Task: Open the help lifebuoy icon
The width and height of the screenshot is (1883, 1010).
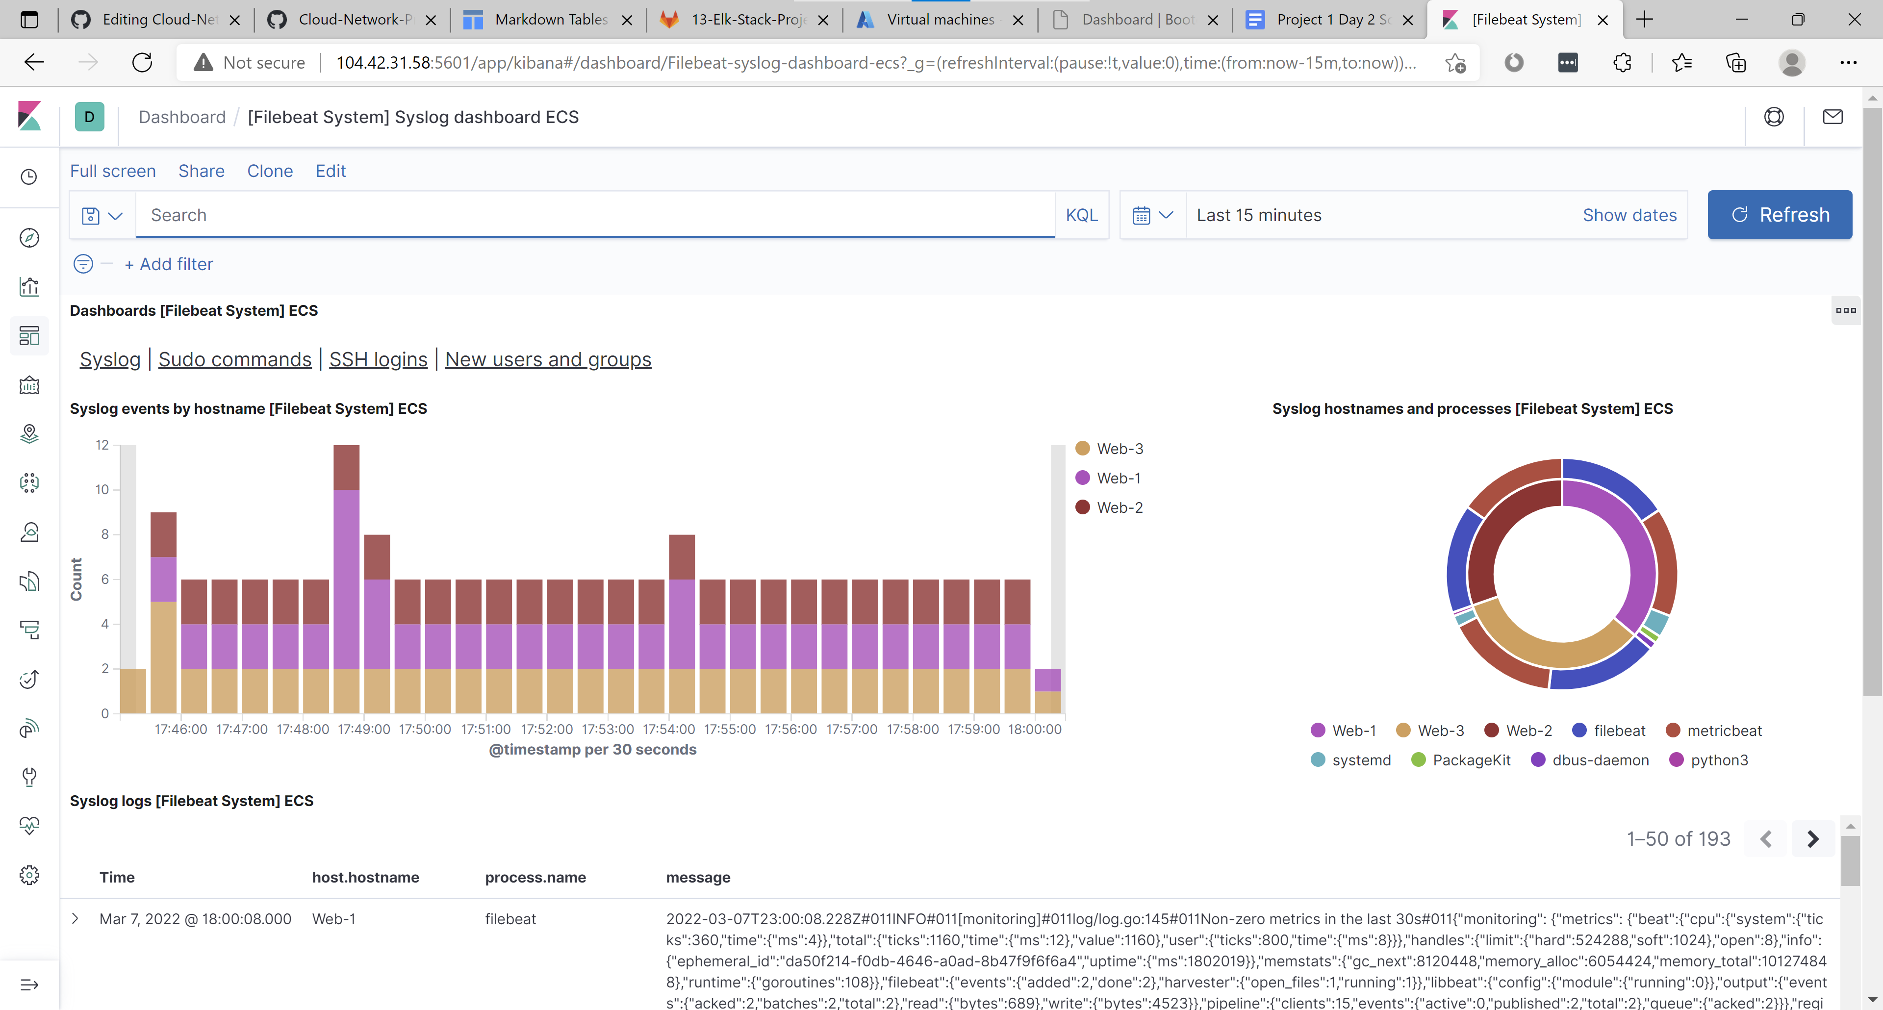Action: click(1774, 117)
